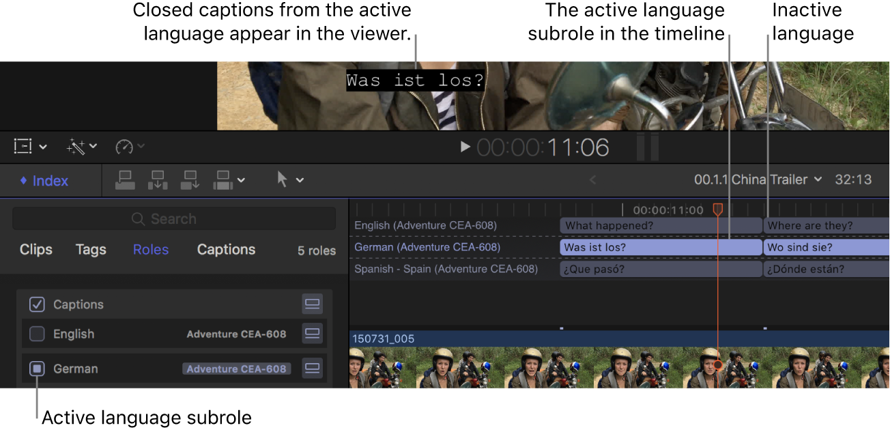Choose the Select arrow tool
Screen dimensions: 890x430
(283, 180)
